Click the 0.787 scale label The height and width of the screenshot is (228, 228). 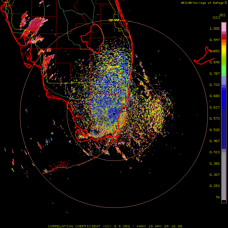pos(215,73)
